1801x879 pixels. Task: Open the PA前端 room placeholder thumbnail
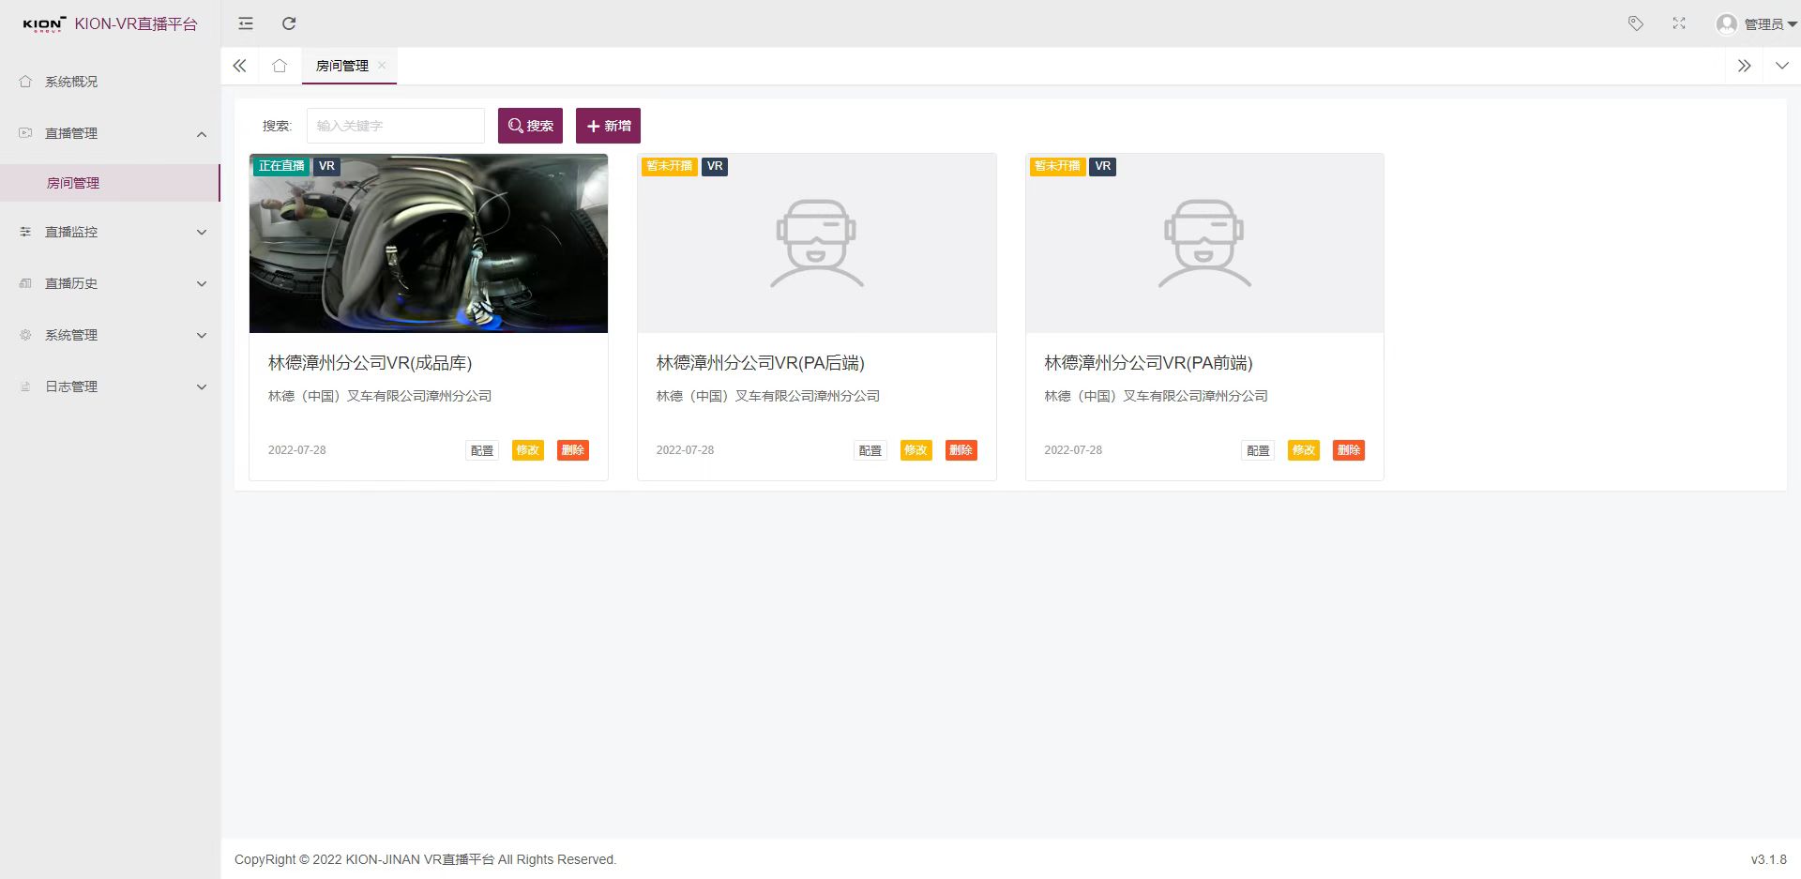click(1204, 243)
